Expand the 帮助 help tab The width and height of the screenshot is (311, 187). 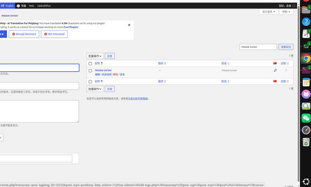click(286, 12)
